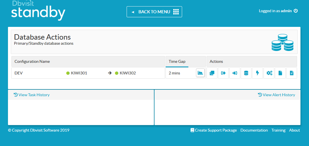309x146 pixels.
Task: Open the Training link
Action: tap(279, 130)
